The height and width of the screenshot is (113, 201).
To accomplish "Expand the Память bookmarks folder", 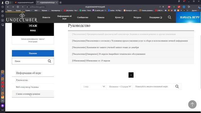I will coord(29,10).
